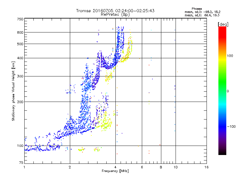Click the plot title 'Tromsø 20160705 02:24:00-02:25:43'
243x182 pixels.
pos(115,11)
